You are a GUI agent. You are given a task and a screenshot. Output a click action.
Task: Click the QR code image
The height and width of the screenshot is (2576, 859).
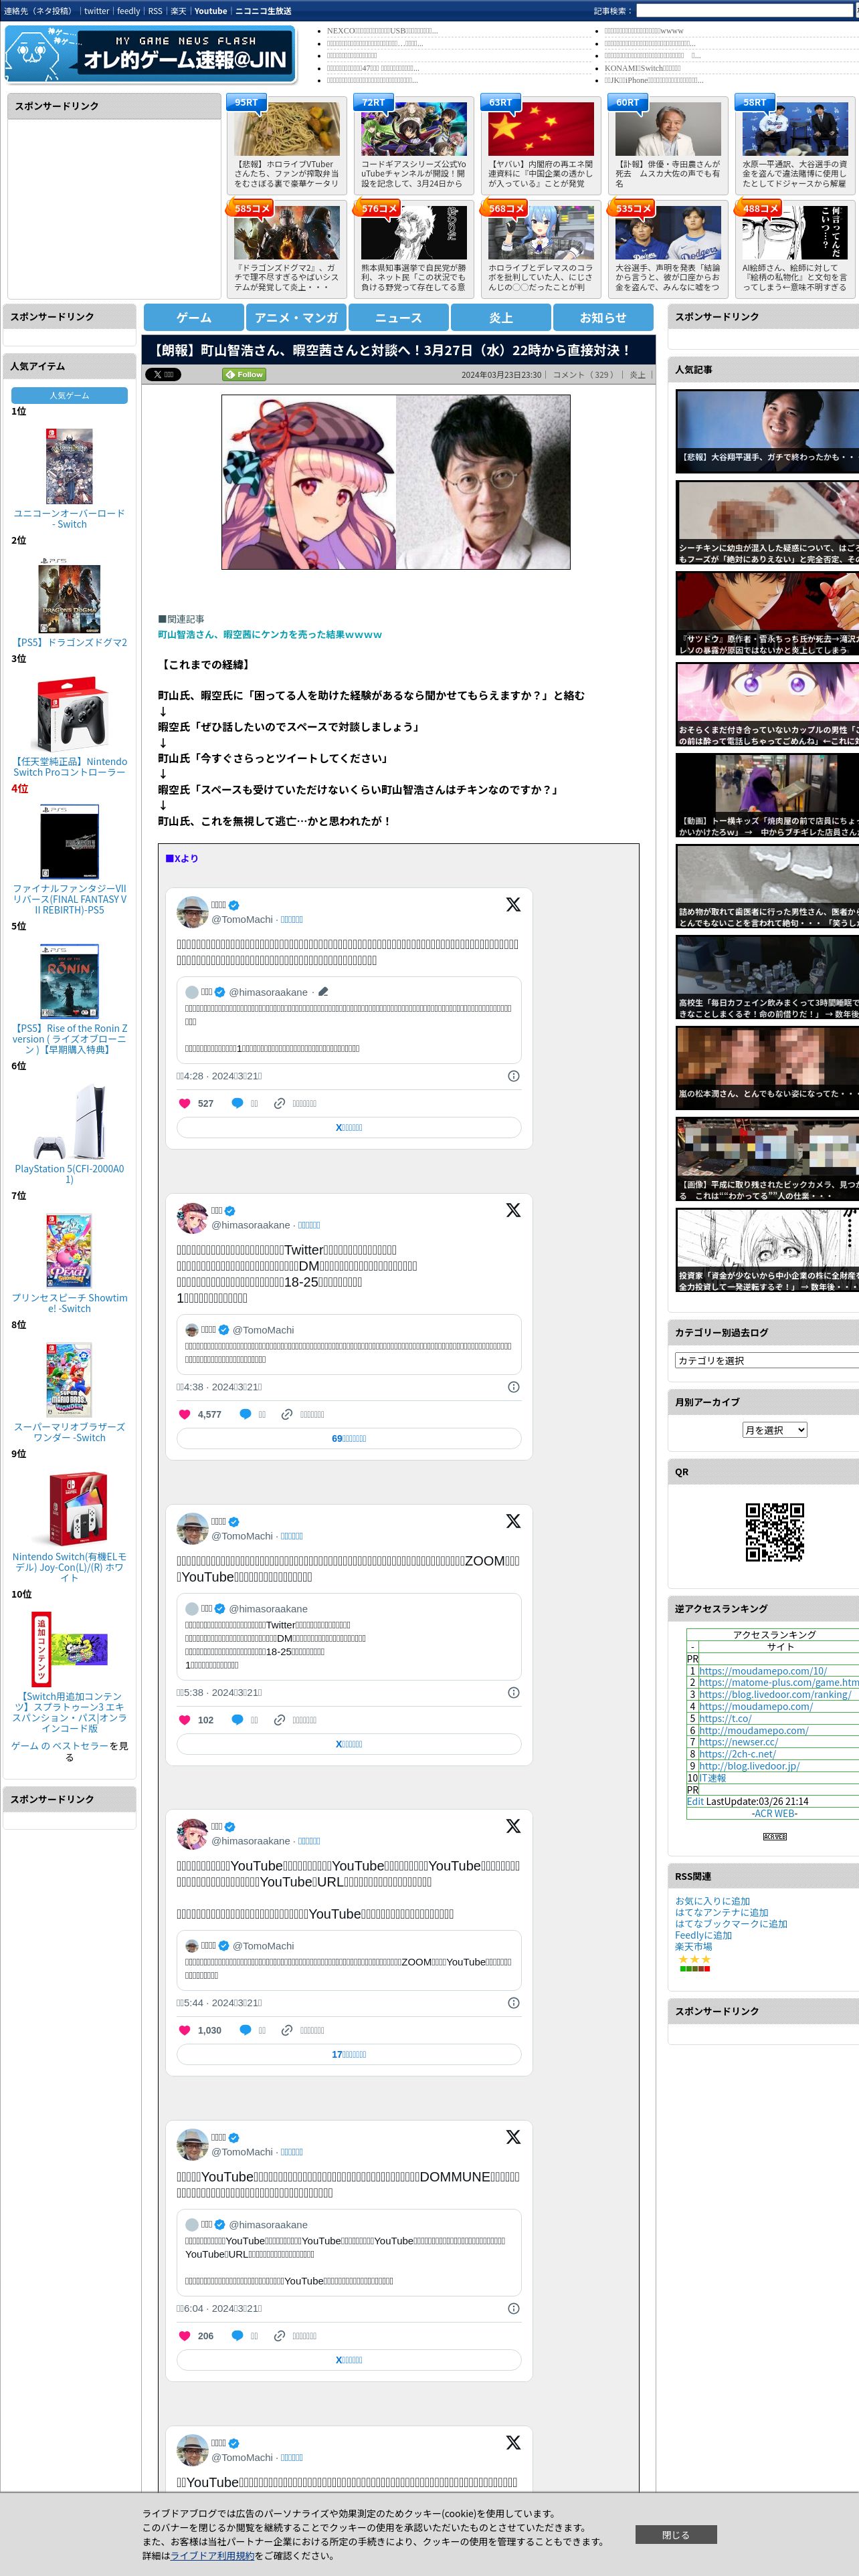click(x=774, y=1531)
